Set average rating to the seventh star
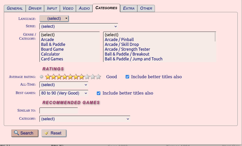Viewport: 242px width, 146px height. (x=82, y=77)
